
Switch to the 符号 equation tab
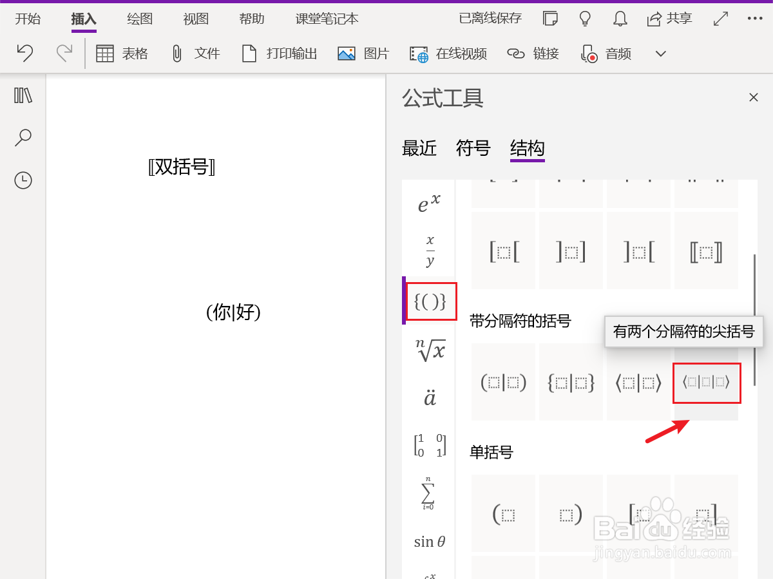pyautogui.click(x=473, y=148)
